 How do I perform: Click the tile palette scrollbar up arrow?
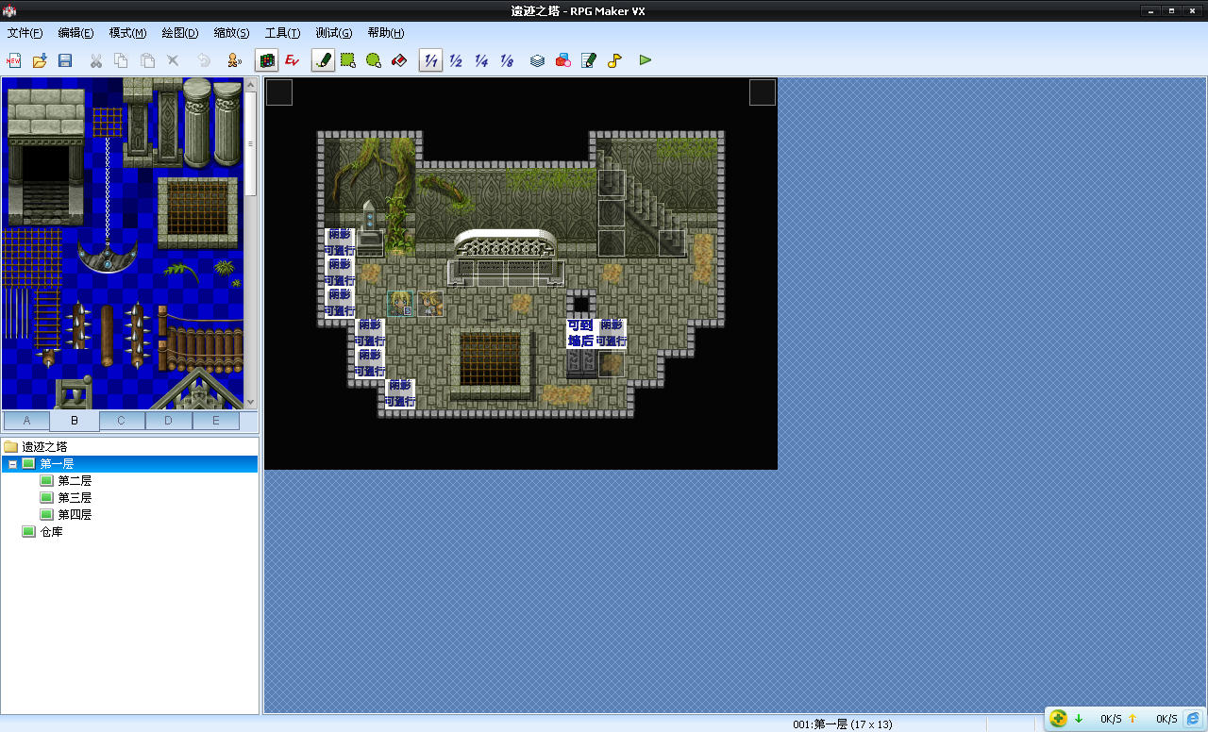coord(251,84)
